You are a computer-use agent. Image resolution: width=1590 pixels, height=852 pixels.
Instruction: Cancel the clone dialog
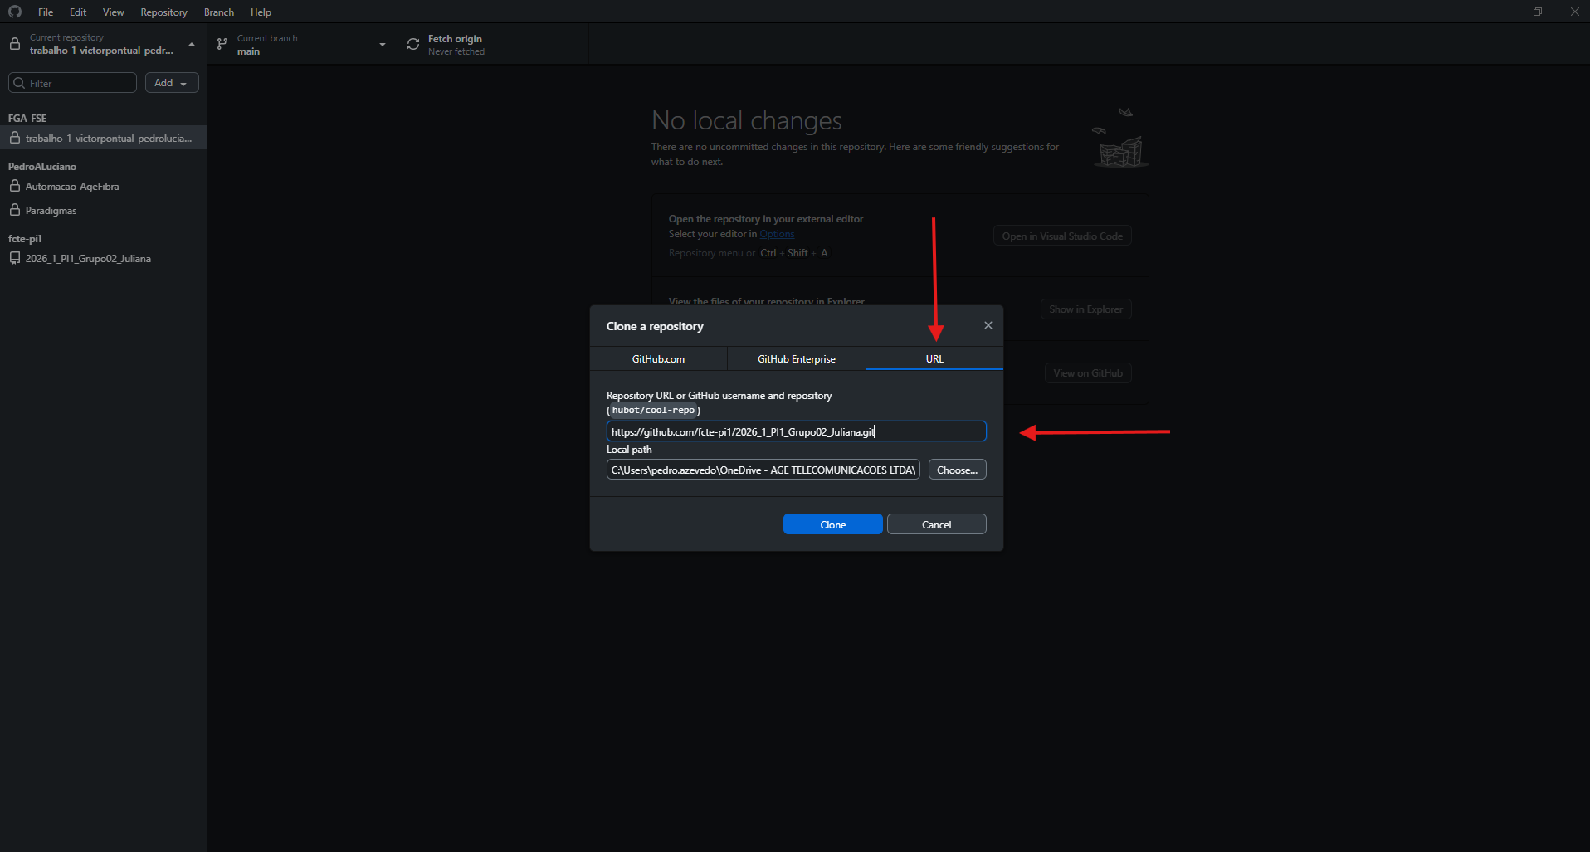(936, 524)
